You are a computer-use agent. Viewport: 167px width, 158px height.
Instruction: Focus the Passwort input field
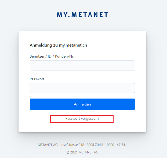[82, 88]
